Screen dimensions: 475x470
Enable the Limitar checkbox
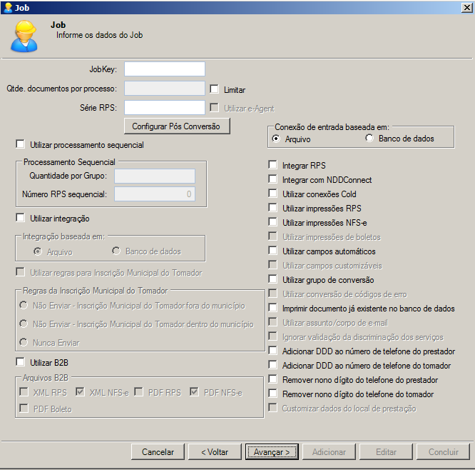[214, 89]
